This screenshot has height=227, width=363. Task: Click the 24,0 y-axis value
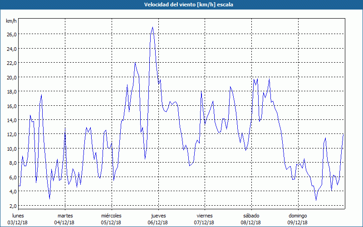click(x=11, y=49)
